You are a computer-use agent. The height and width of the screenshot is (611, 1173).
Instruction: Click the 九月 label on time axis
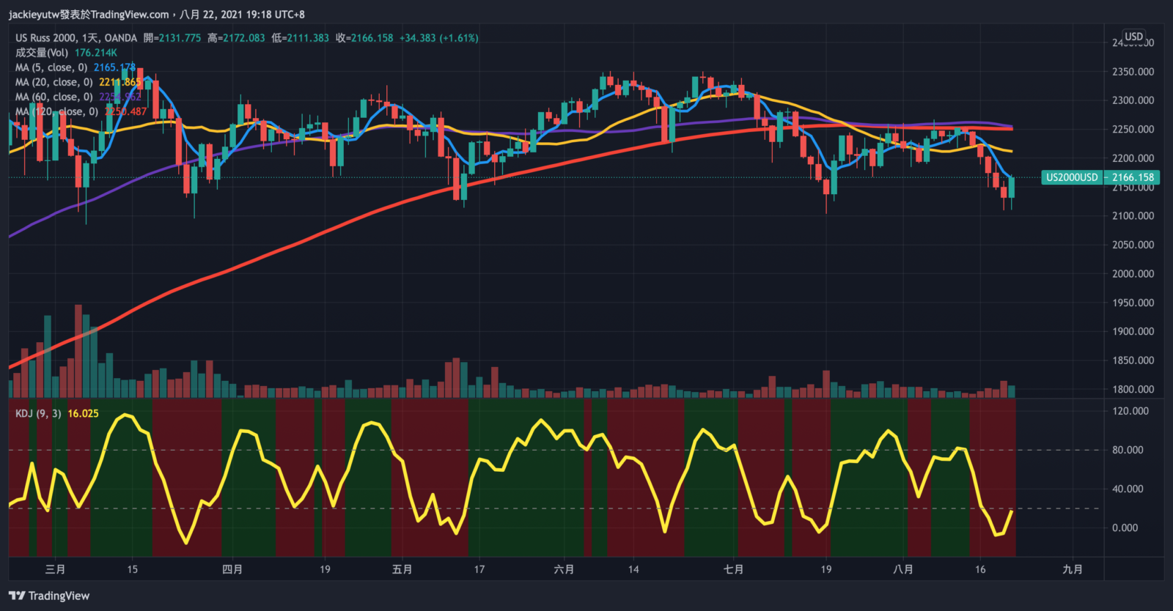tap(1073, 569)
